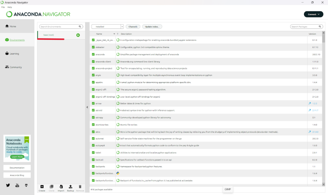Viewport: 328px width, 195px height.
Task: Click the Learn More button in Notebooks ad
Action: coord(17,157)
